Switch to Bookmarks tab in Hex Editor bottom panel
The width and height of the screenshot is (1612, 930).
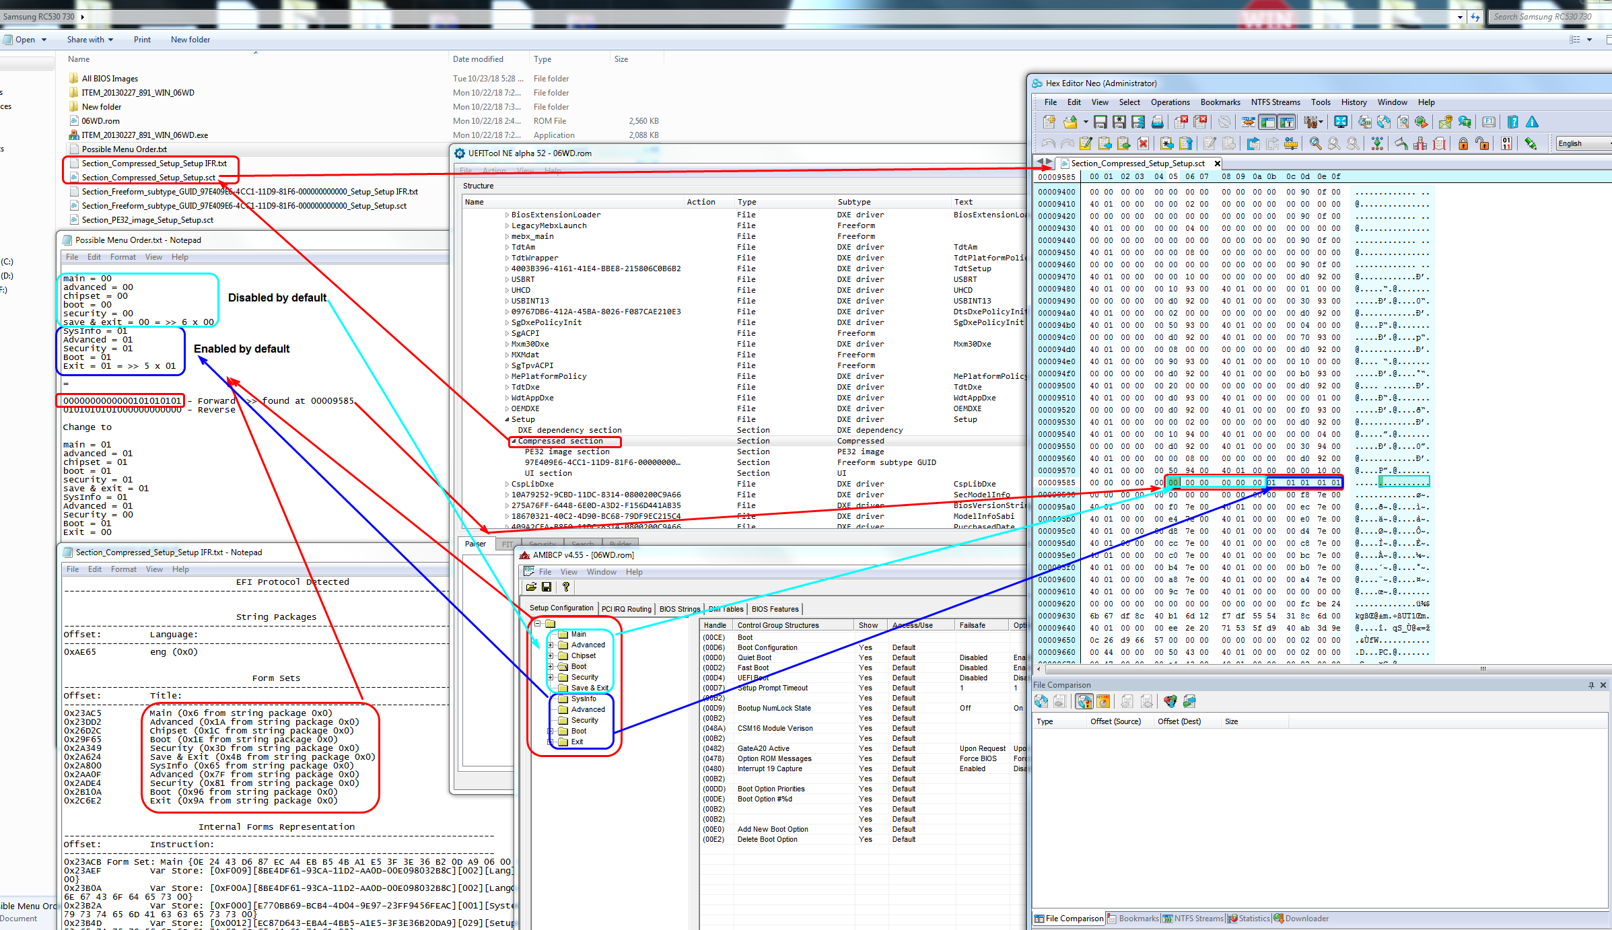click(1133, 919)
